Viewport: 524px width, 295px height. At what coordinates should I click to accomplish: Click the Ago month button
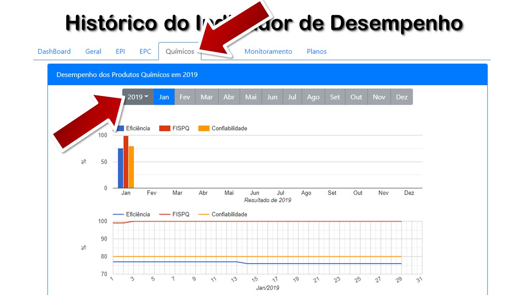[x=313, y=97]
